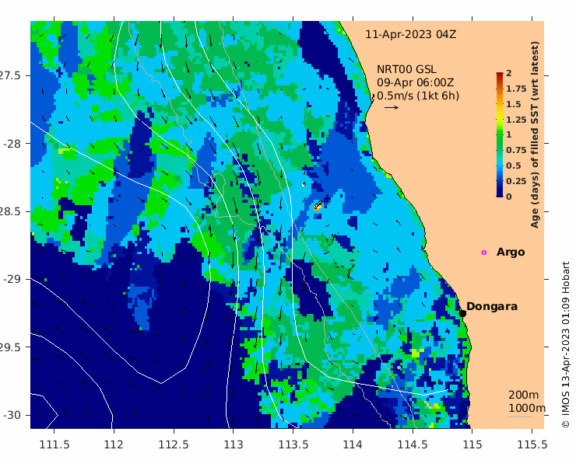576x460 pixels.
Task: Click the latitude tick label '-30'
Action: (x=12, y=415)
